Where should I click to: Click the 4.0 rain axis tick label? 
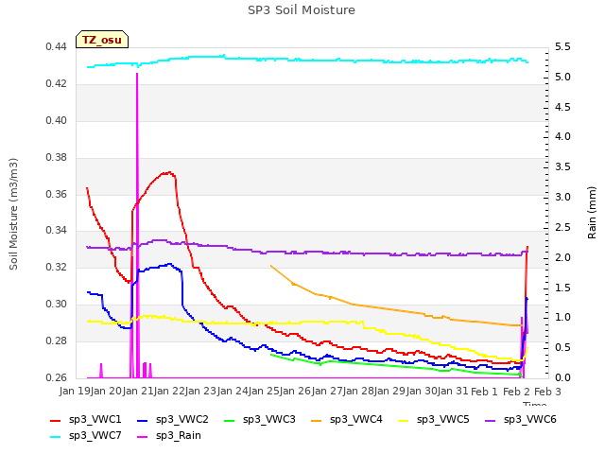[x=562, y=136]
